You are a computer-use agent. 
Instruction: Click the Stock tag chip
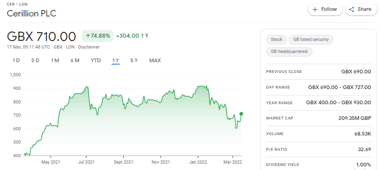click(277, 39)
